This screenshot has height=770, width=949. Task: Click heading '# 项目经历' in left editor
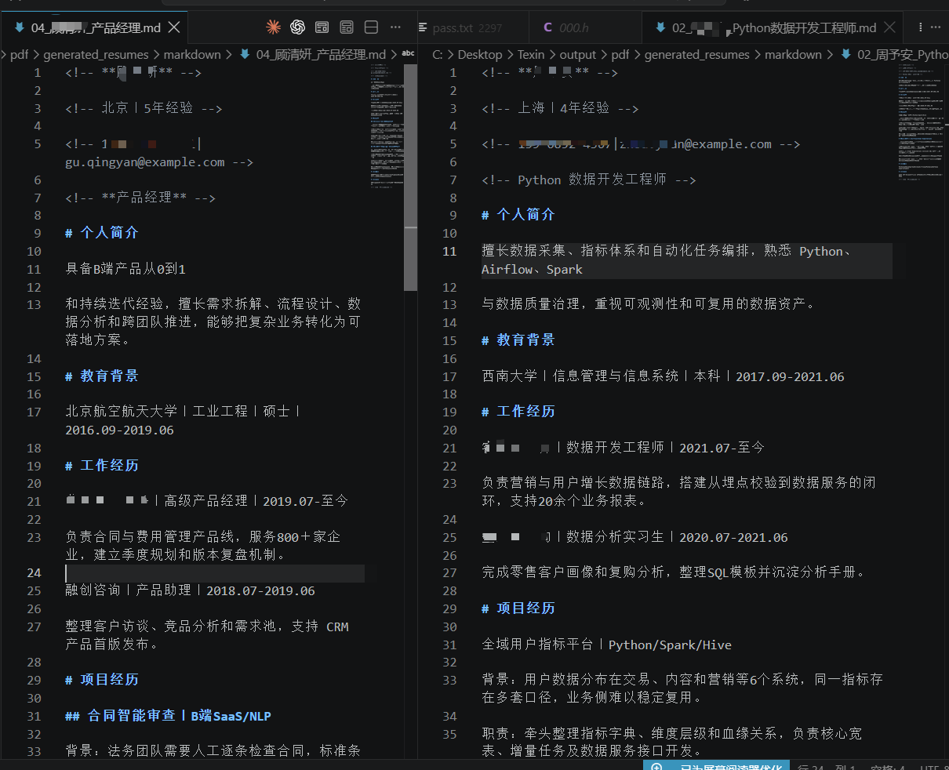click(x=101, y=680)
